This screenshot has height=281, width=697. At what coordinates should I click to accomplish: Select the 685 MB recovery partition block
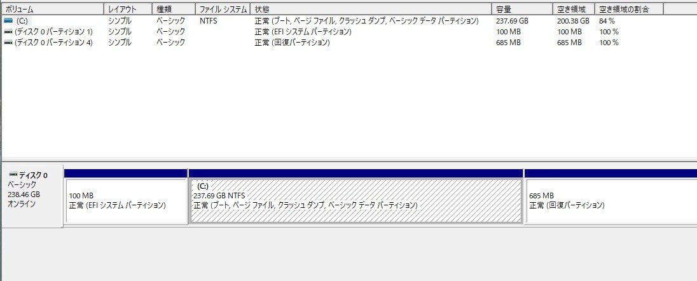click(611, 201)
